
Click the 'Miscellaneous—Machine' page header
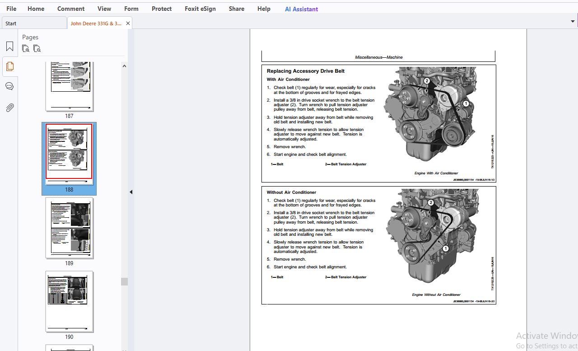(x=378, y=57)
